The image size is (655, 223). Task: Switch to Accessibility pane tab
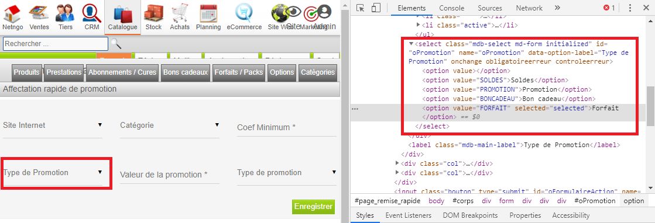(x=571, y=215)
